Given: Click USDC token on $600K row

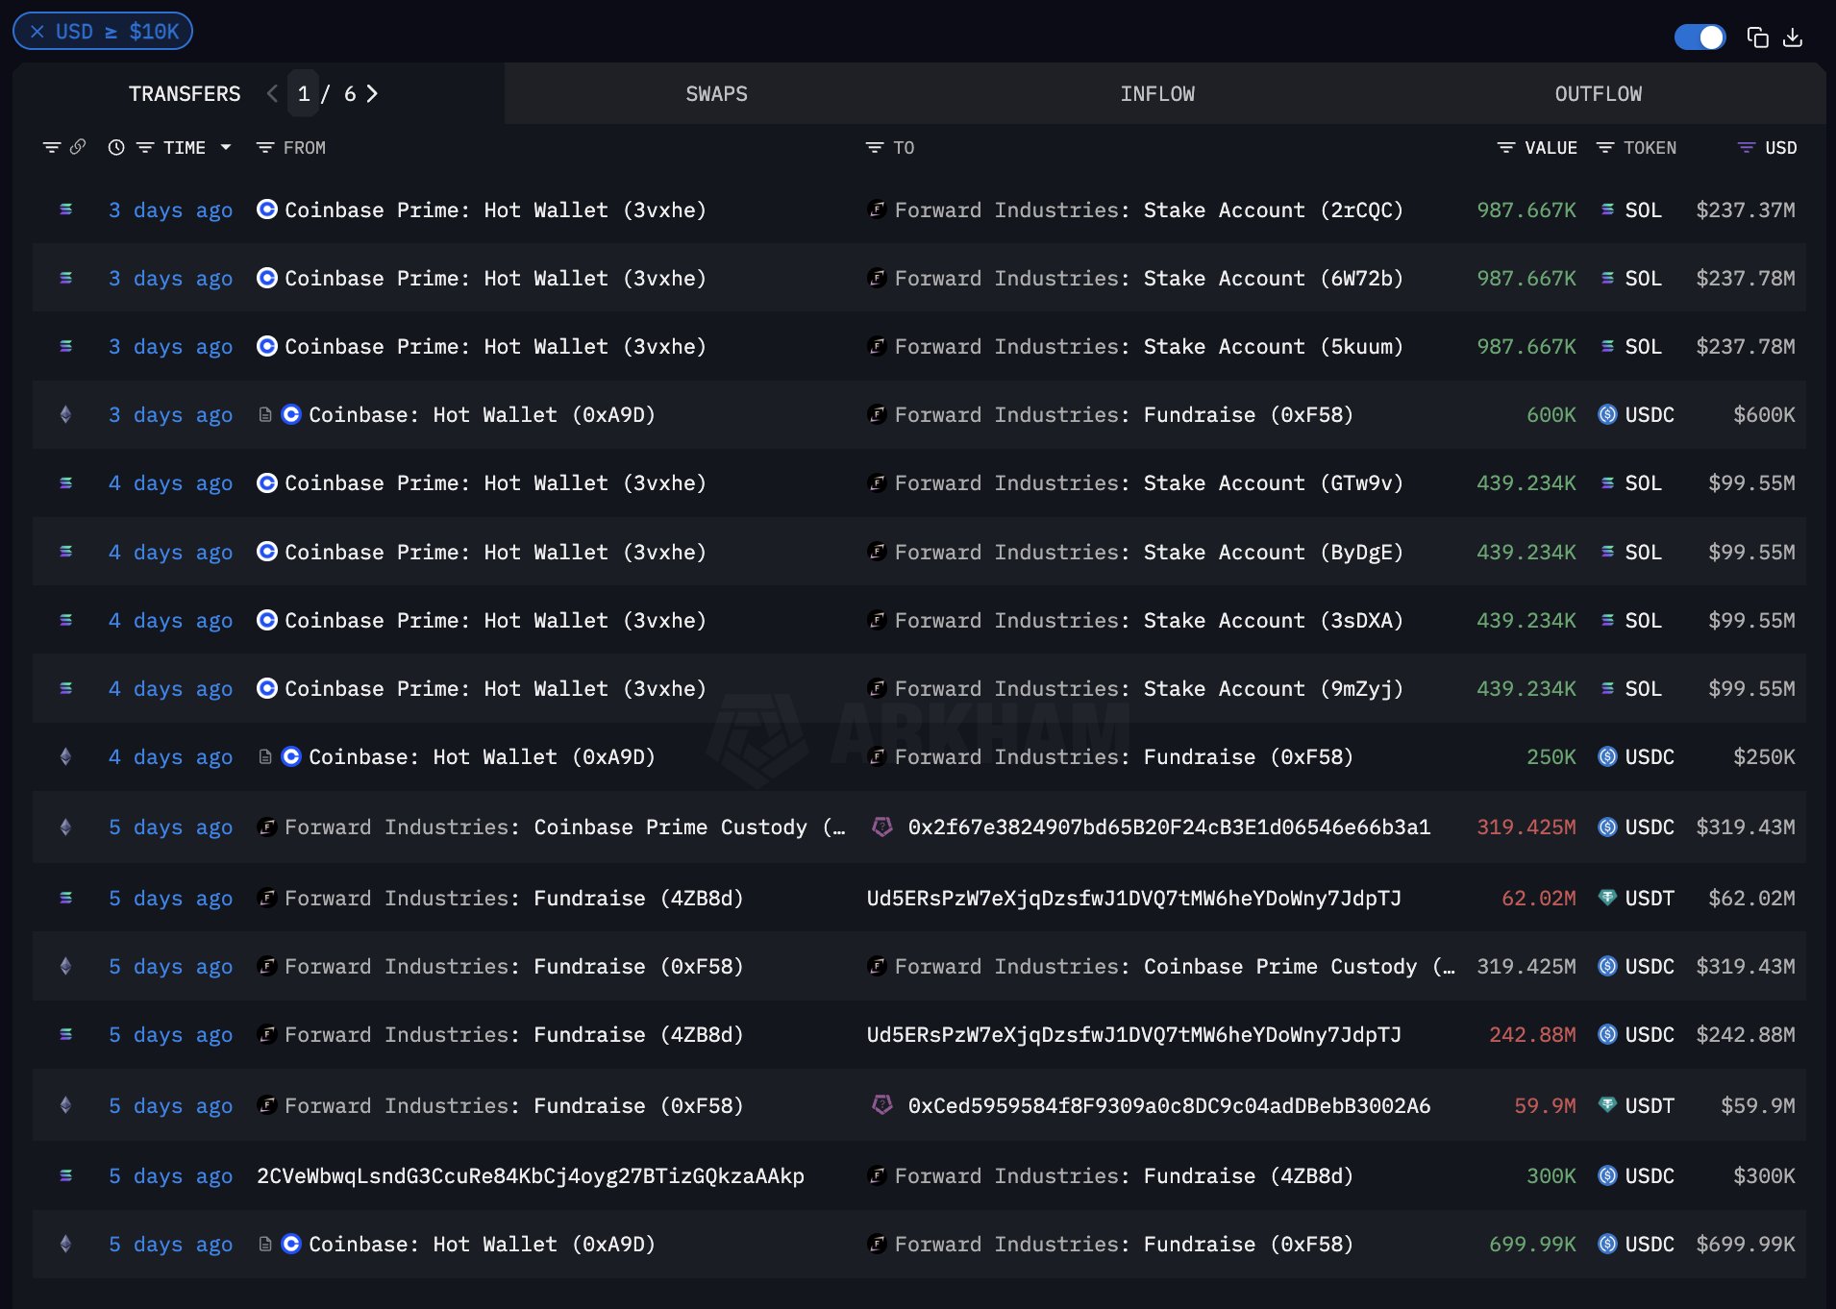Looking at the screenshot, I should click(x=1636, y=414).
